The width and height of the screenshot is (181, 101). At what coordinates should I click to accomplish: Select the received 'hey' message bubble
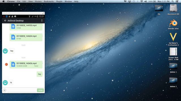click(12, 51)
